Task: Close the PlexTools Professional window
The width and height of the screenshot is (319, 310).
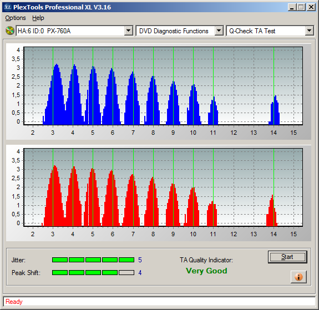Action: click(x=311, y=7)
